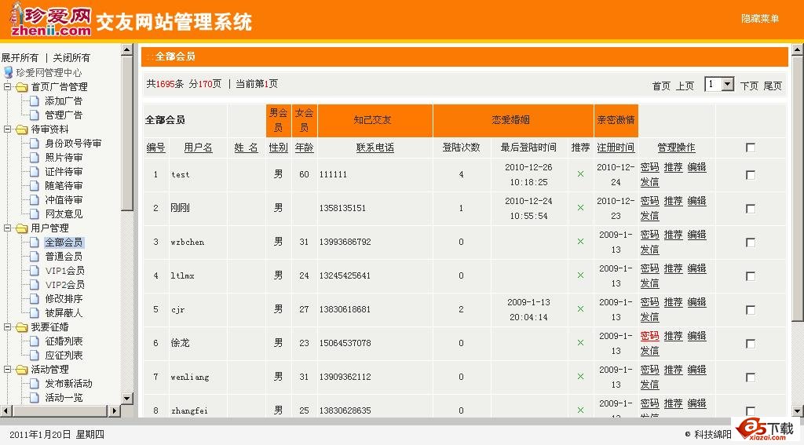Screen dimensions: 804x445
Task: Click page icon beside 冲值待审
Action: (x=35, y=200)
